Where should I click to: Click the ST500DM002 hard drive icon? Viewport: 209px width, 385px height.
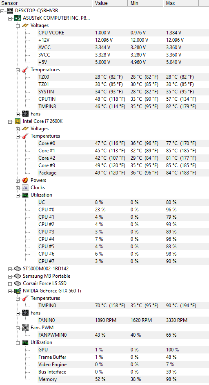(x=18, y=269)
